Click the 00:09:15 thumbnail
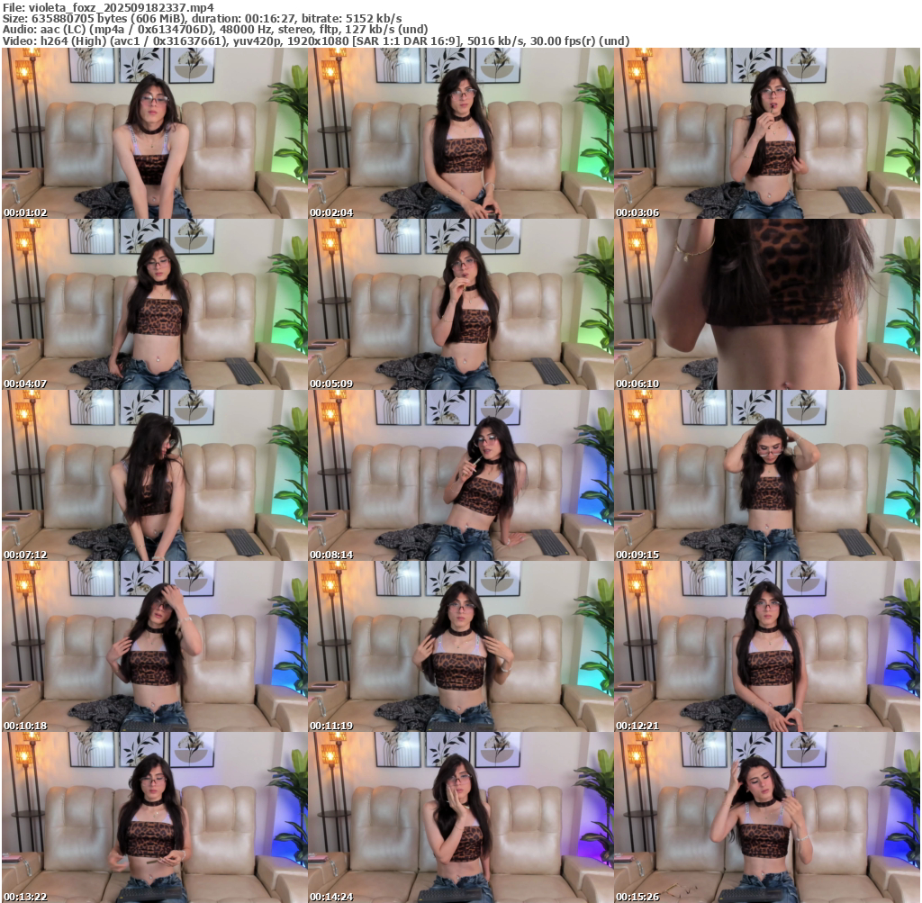 tap(766, 475)
